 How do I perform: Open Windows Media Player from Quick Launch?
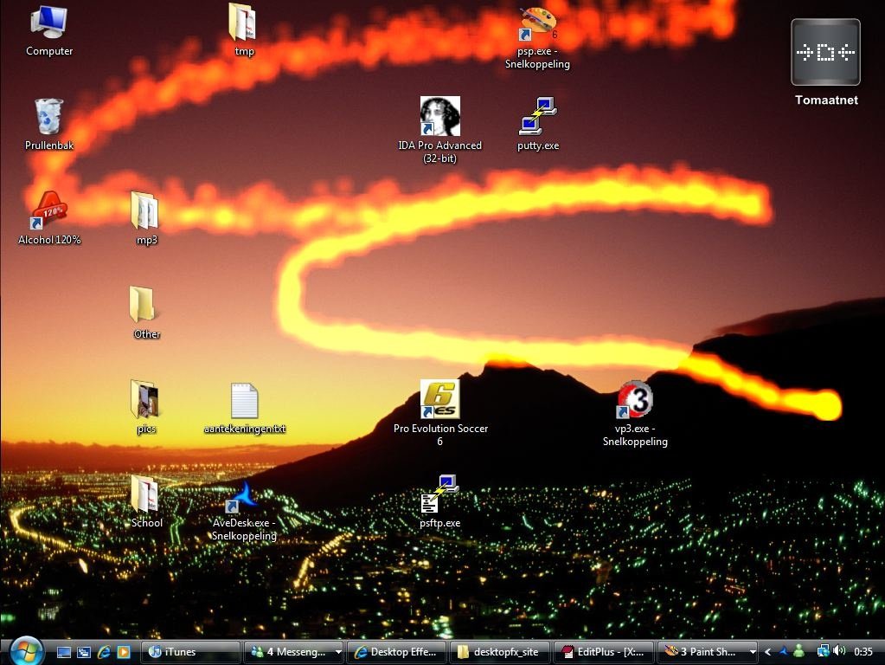click(125, 652)
